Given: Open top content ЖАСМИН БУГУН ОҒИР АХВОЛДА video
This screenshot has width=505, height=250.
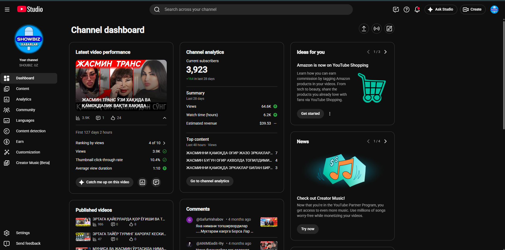Looking at the screenshot, I should 229,161.
